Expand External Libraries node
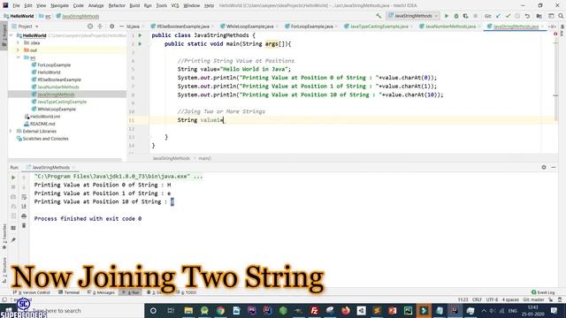The height and width of the screenshot is (318, 566). point(11,132)
